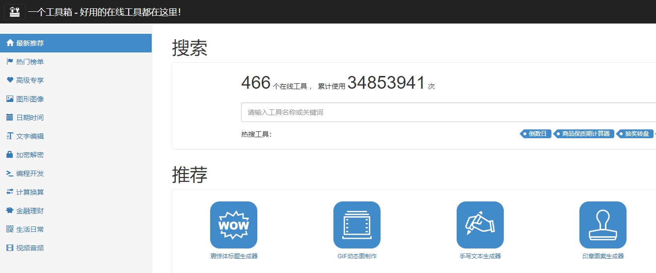
Task: Click the heart icon beside 高级专享
Action: [x=10, y=80]
